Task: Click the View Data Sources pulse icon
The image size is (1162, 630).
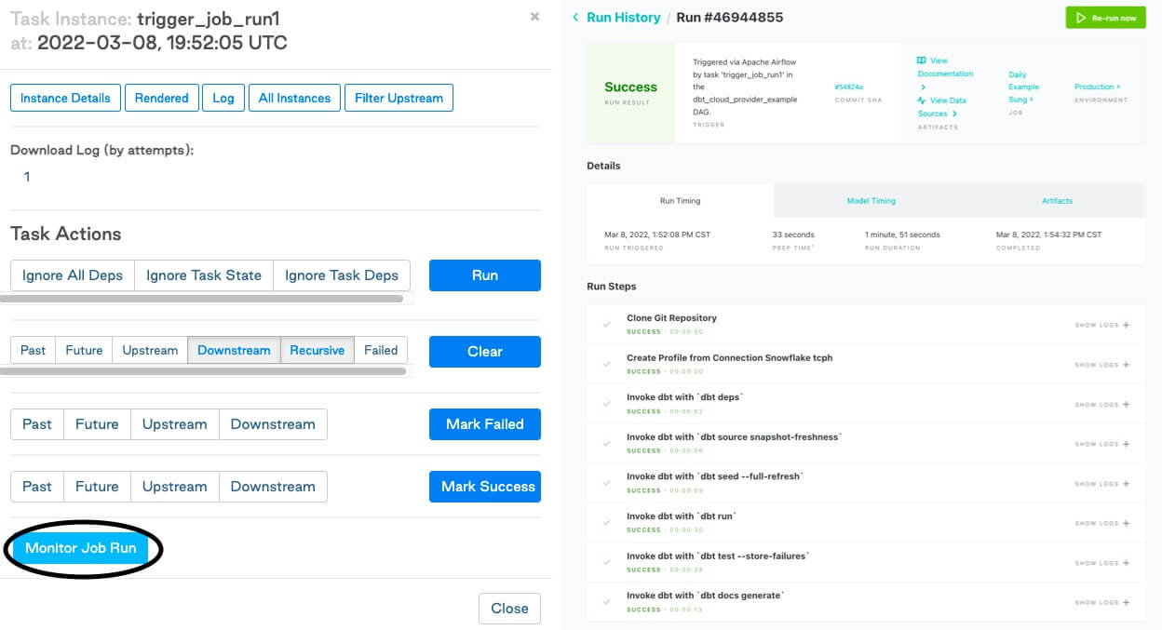Action: pyautogui.click(x=922, y=101)
